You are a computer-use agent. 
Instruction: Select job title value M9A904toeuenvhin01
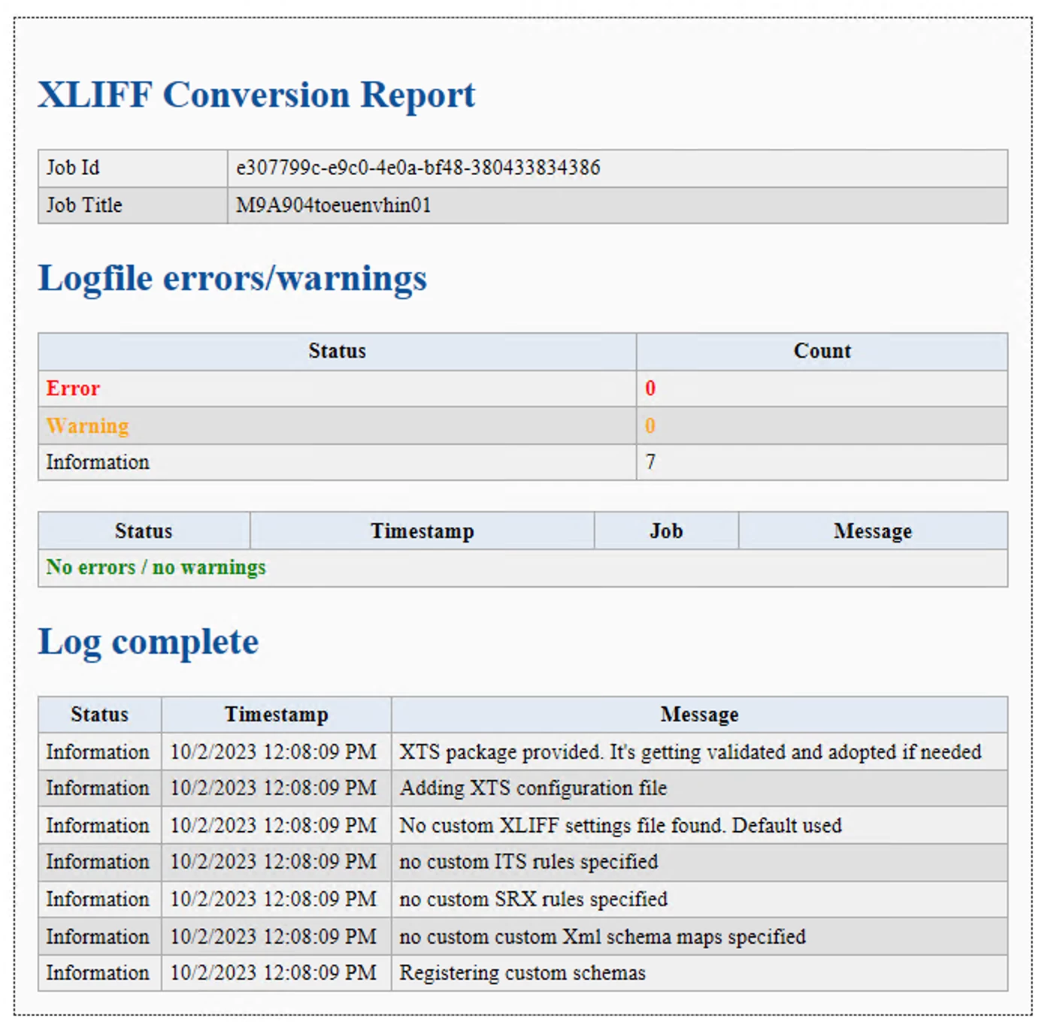[334, 205]
